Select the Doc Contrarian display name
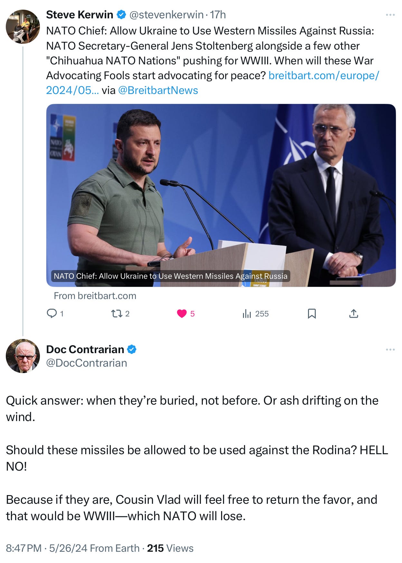This screenshot has height=563, width=402. click(x=85, y=349)
